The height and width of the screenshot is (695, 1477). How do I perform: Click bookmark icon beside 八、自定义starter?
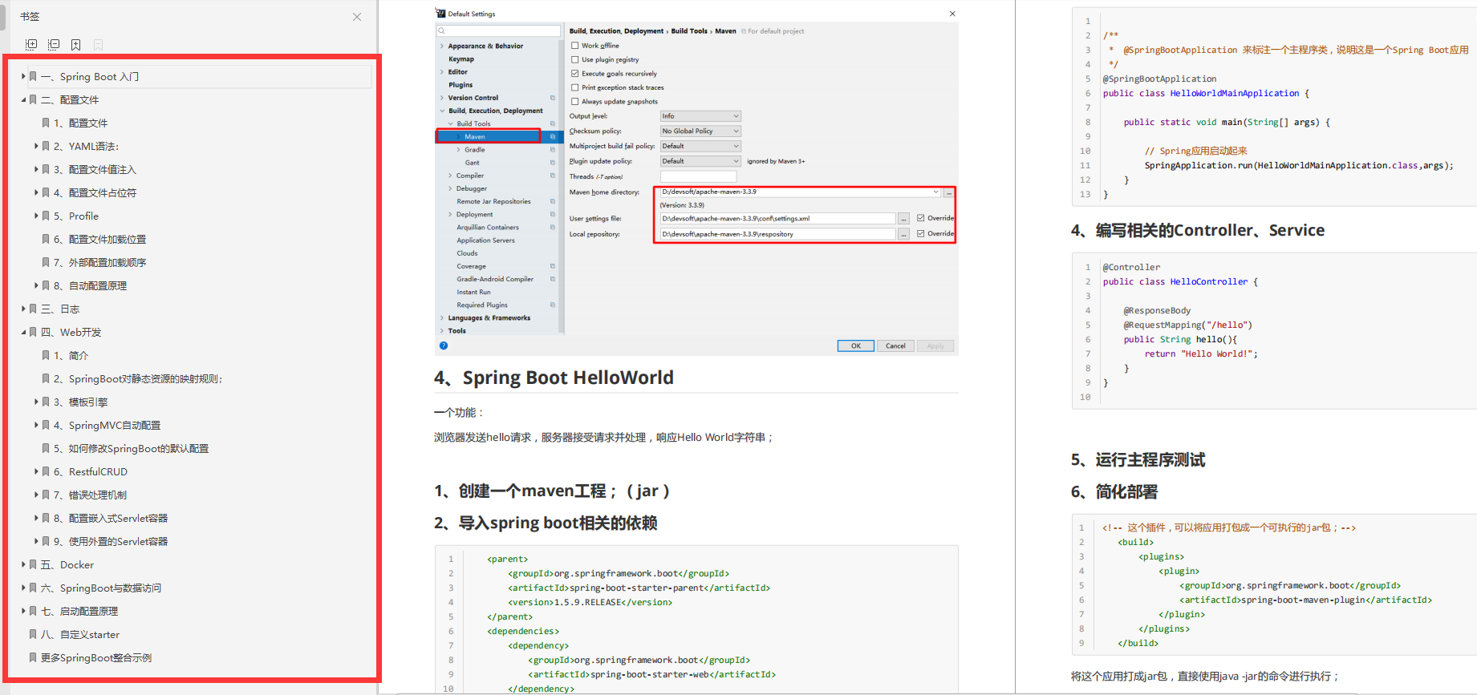pos(33,635)
